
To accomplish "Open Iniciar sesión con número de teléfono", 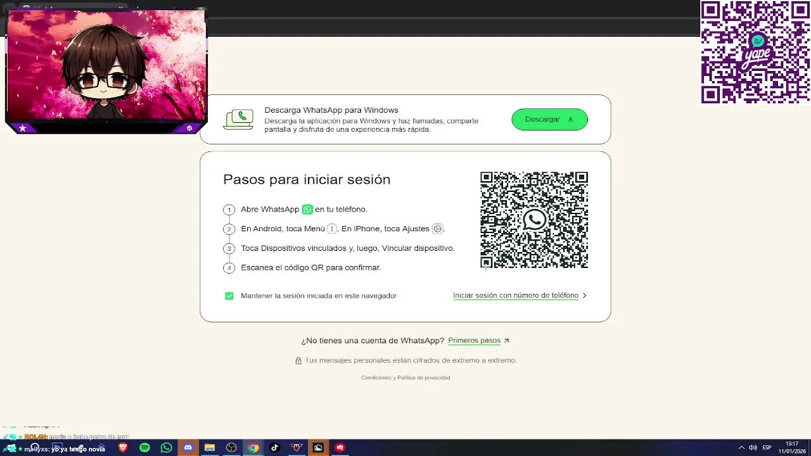I will (516, 295).
